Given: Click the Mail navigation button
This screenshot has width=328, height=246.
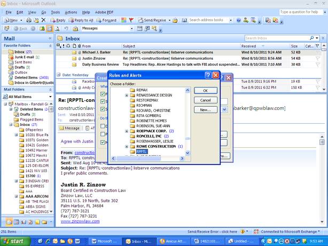Looking at the screenshot, I should [9, 222].
